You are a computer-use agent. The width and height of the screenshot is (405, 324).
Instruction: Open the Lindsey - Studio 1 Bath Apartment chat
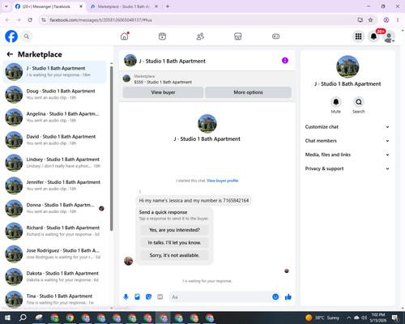click(x=54, y=163)
